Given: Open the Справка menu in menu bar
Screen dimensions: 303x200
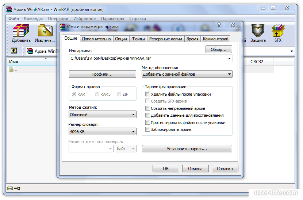Looking at the screenshot, I should (138, 19).
